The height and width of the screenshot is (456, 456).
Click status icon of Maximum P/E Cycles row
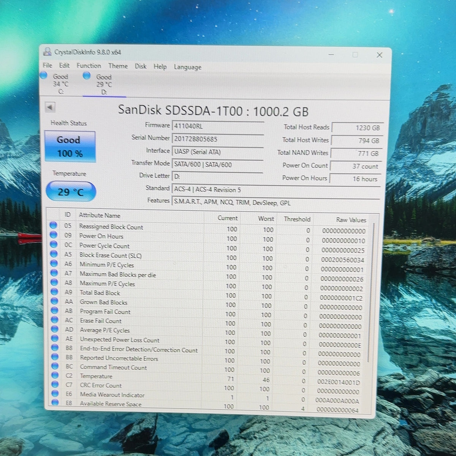coord(54,282)
